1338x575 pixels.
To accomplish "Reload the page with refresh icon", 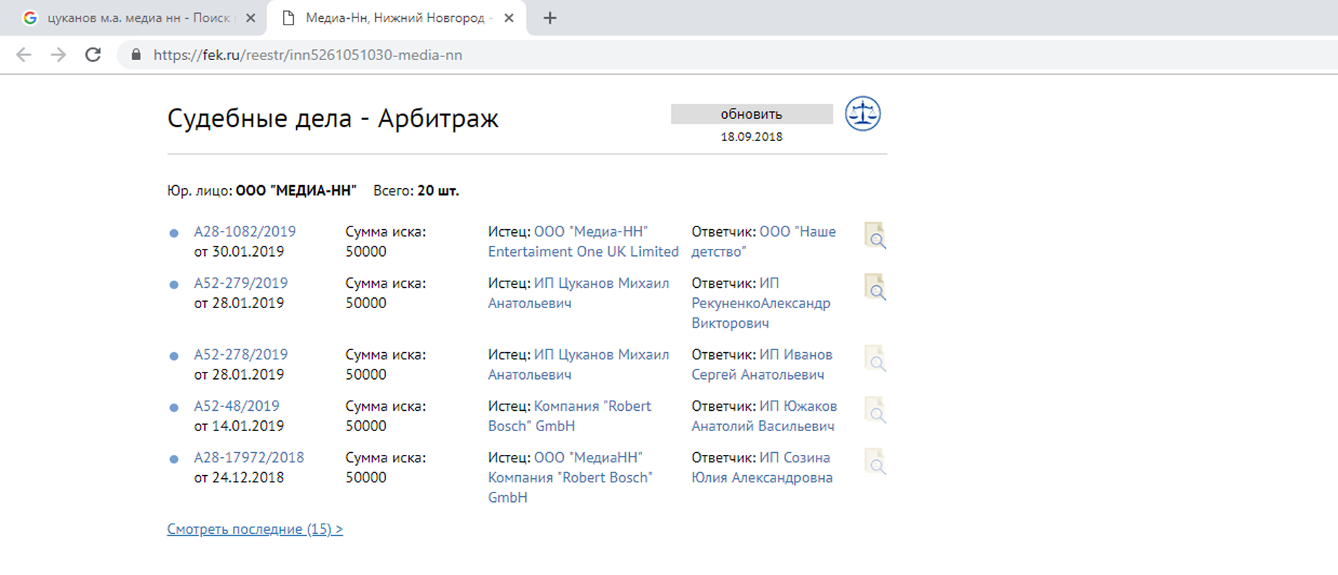I will (x=93, y=55).
